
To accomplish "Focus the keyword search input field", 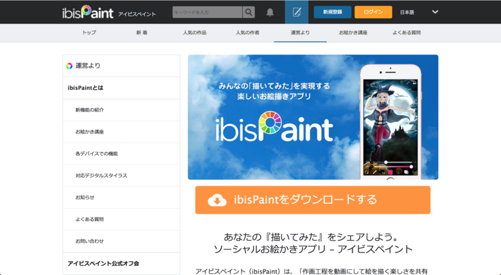I will coord(207,12).
